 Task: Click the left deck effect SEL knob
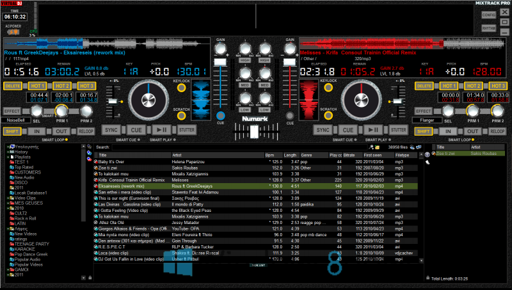(36, 111)
